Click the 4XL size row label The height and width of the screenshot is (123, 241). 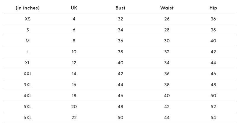point(28,96)
